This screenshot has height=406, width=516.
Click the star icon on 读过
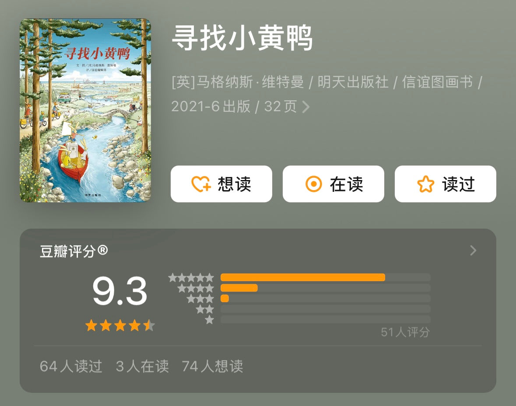(x=426, y=184)
